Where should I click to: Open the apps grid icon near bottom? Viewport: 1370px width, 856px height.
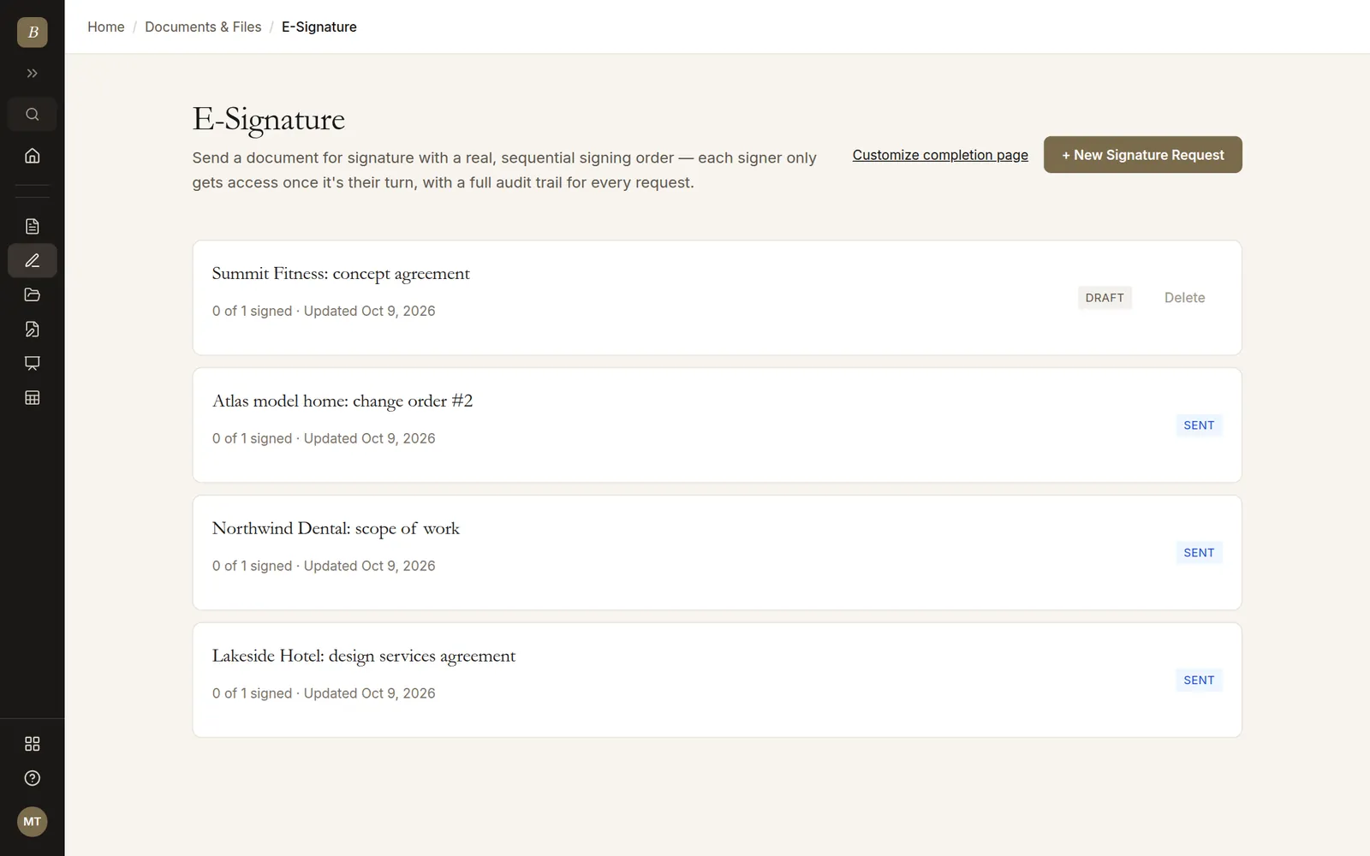coord(33,744)
